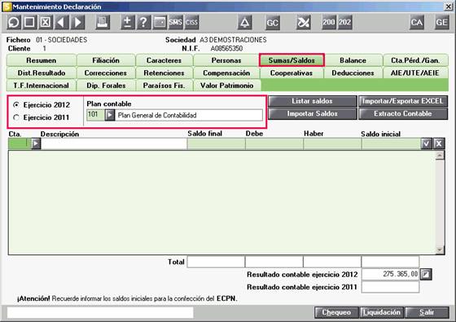Click Importar Saldos button
This screenshot has width=456, height=322.
pos(313,113)
